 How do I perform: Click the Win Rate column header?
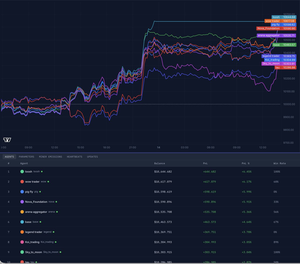click(279, 163)
